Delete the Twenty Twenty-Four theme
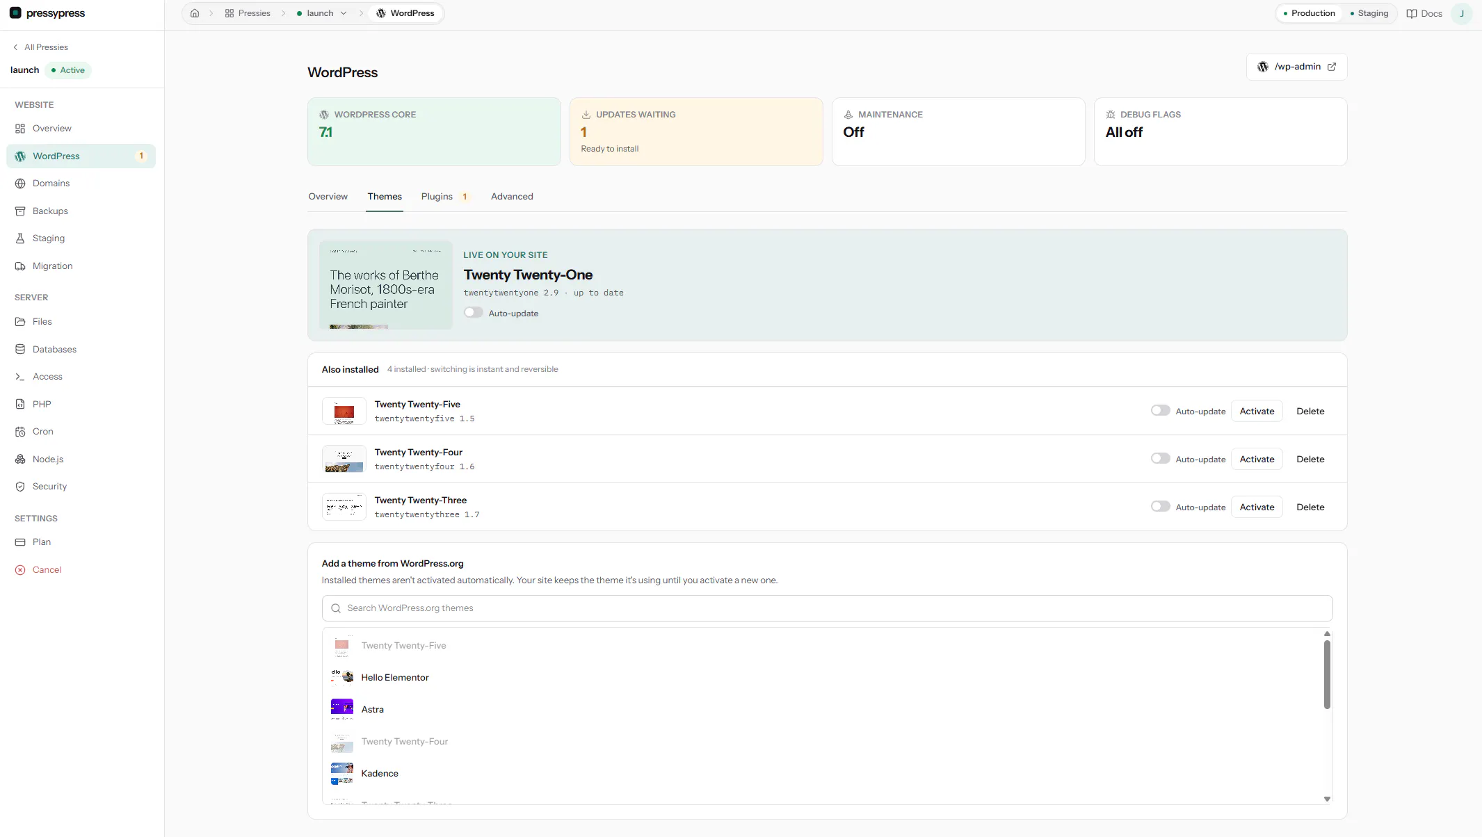The height and width of the screenshot is (837, 1482). tap(1310, 460)
